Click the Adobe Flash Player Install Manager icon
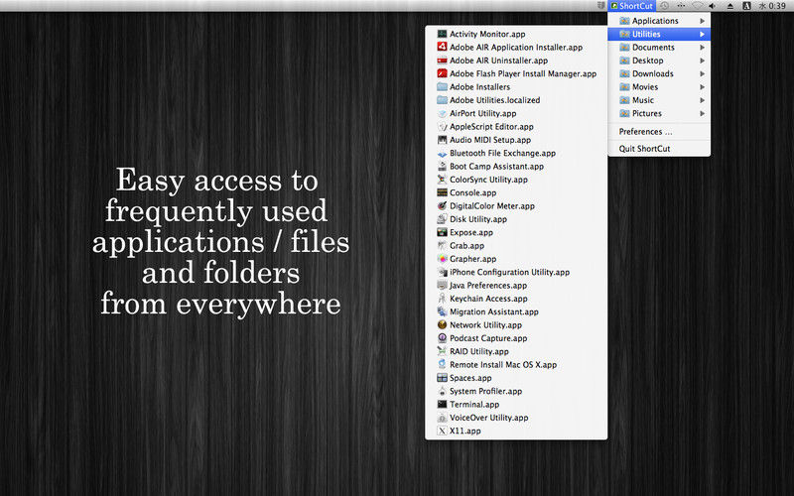Image resolution: width=794 pixels, height=496 pixels. [442, 73]
